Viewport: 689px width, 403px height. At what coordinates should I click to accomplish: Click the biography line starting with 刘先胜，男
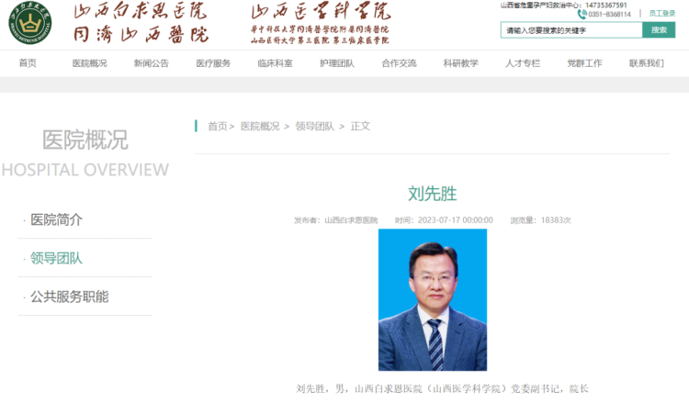point(442,388)
